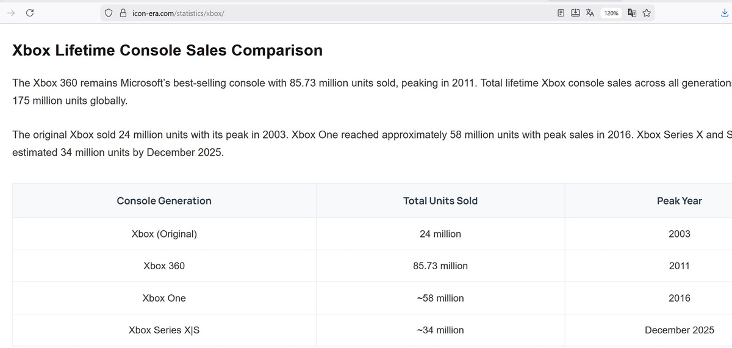Click the translation extension icon beside zoom
Viewport: 732px width, 348px height.
[x=631, y=13]
